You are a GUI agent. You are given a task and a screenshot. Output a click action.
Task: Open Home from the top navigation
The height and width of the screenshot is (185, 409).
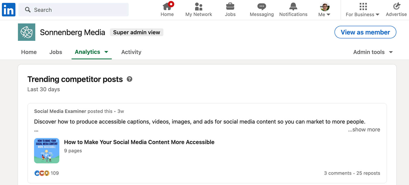click(167, 9)
